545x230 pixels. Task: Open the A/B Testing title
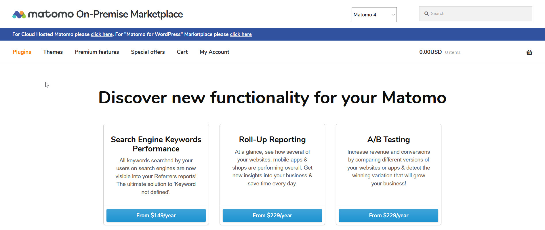(388, 140)
